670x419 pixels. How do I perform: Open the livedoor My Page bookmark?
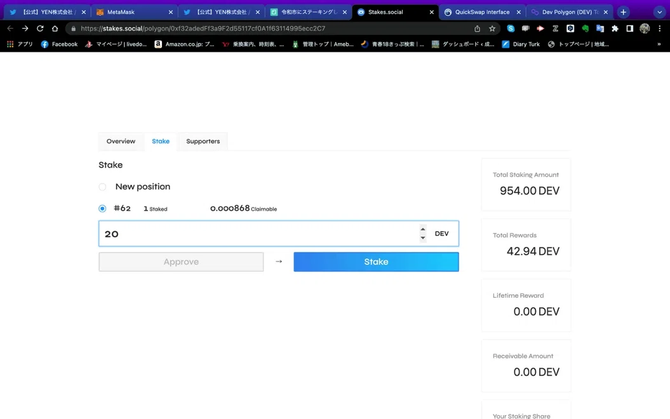[116, 44]
